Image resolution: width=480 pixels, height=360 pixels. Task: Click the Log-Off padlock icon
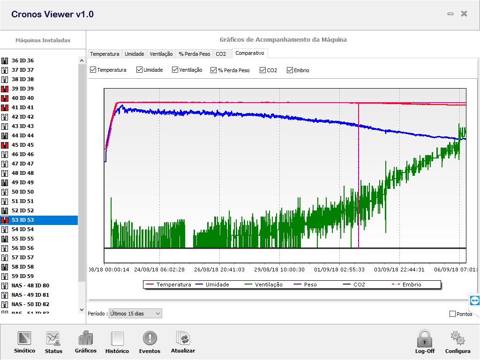tap(425, 338)
